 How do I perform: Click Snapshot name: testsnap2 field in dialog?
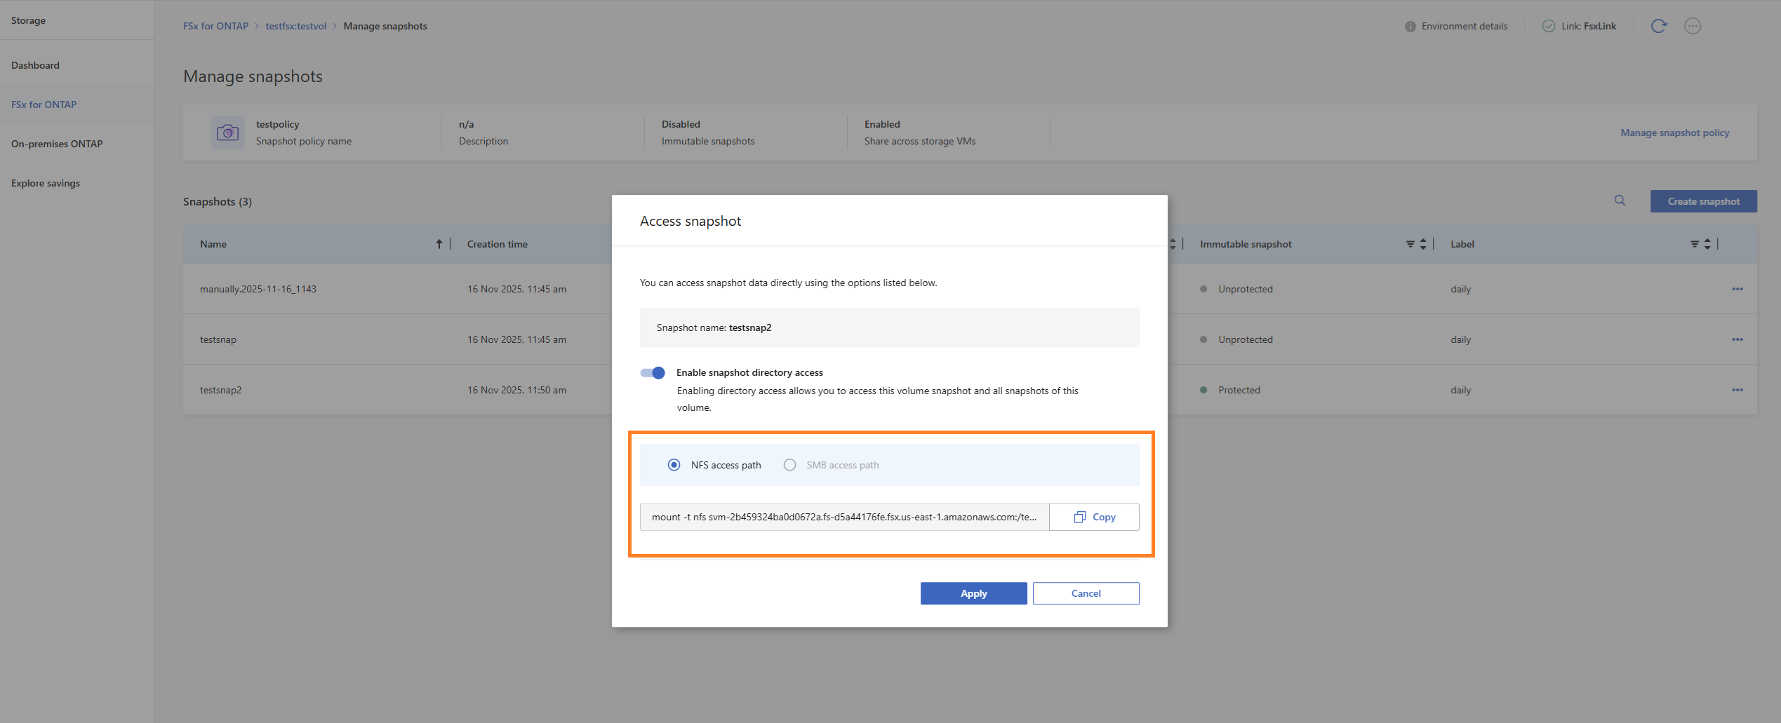point(889,327)
